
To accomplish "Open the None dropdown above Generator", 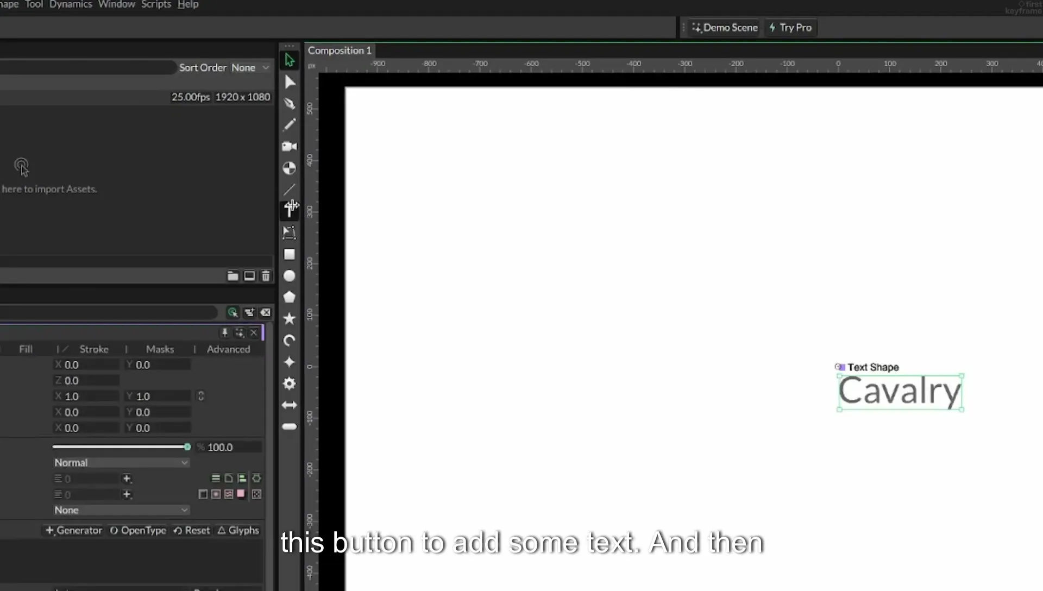I will [121, 510].
